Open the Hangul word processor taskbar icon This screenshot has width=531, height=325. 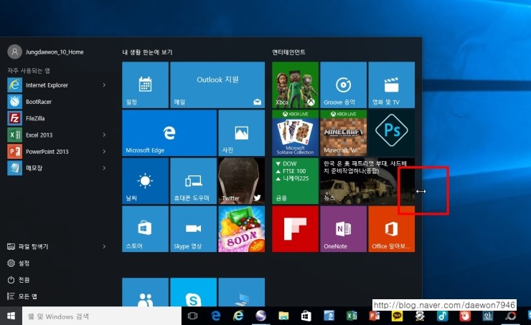pos(329,316)
